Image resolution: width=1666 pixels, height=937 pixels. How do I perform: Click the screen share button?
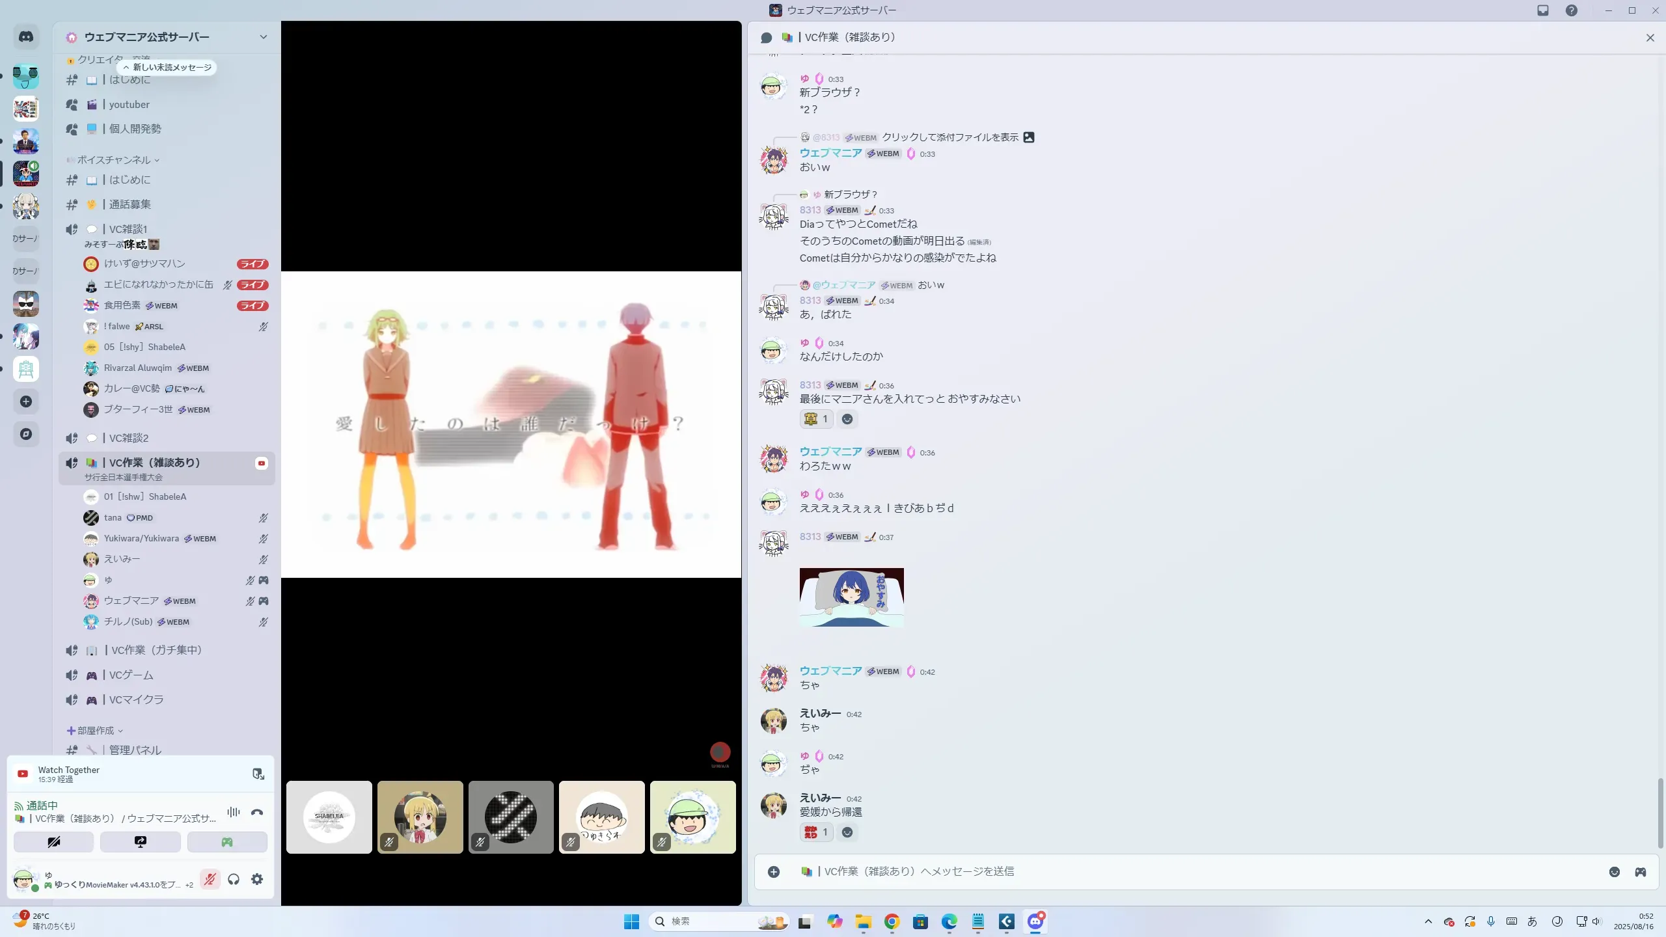tap(141, 842)
